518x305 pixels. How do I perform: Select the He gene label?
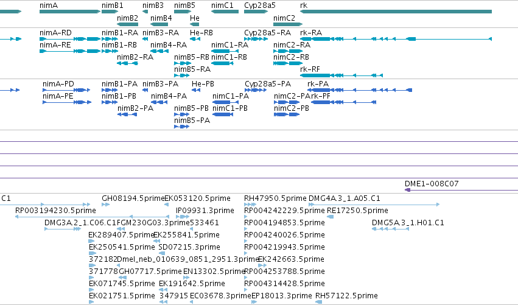coord(195,18)
